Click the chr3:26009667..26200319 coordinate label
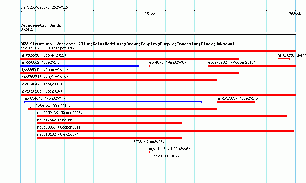This screenshot has width=306, height=183. [44, 7]
